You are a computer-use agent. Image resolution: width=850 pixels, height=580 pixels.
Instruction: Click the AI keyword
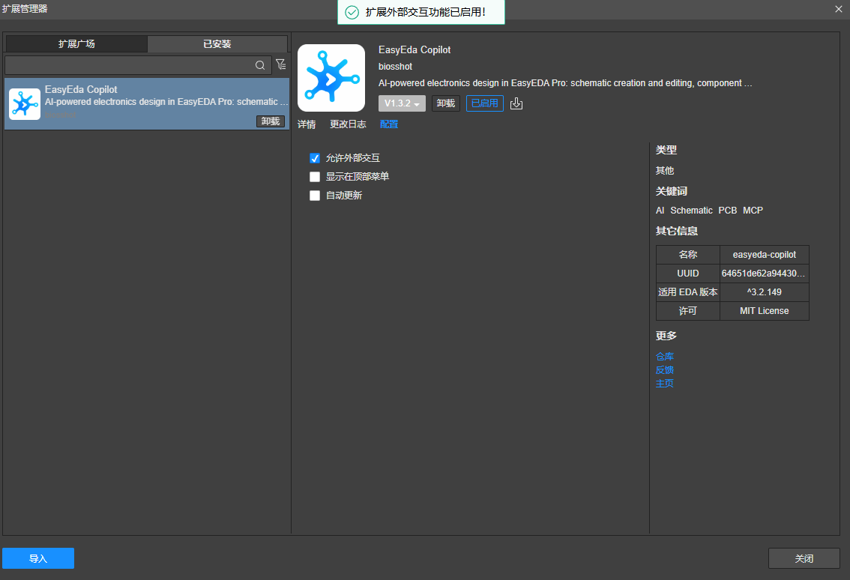pos(660,211)
